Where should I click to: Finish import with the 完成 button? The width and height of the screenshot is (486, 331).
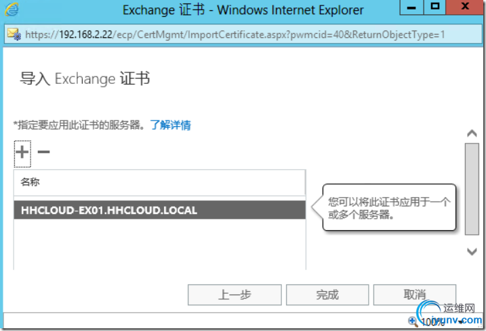(x=327, y=294)
